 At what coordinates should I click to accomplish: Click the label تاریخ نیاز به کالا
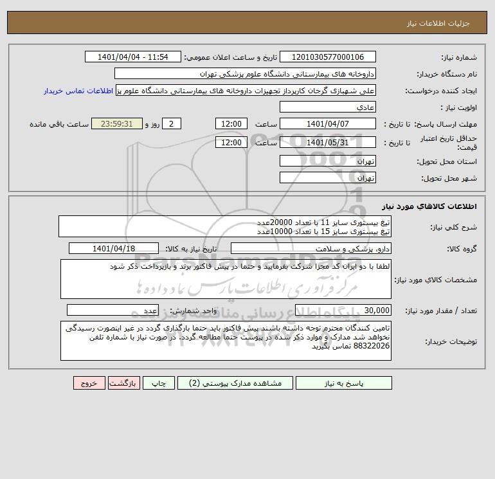[191, 249]
